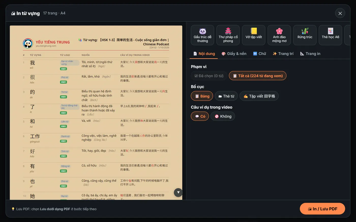Click the TỪ VỰNG column header
Viewport: 356px width, 222px height.
point(36,55)
